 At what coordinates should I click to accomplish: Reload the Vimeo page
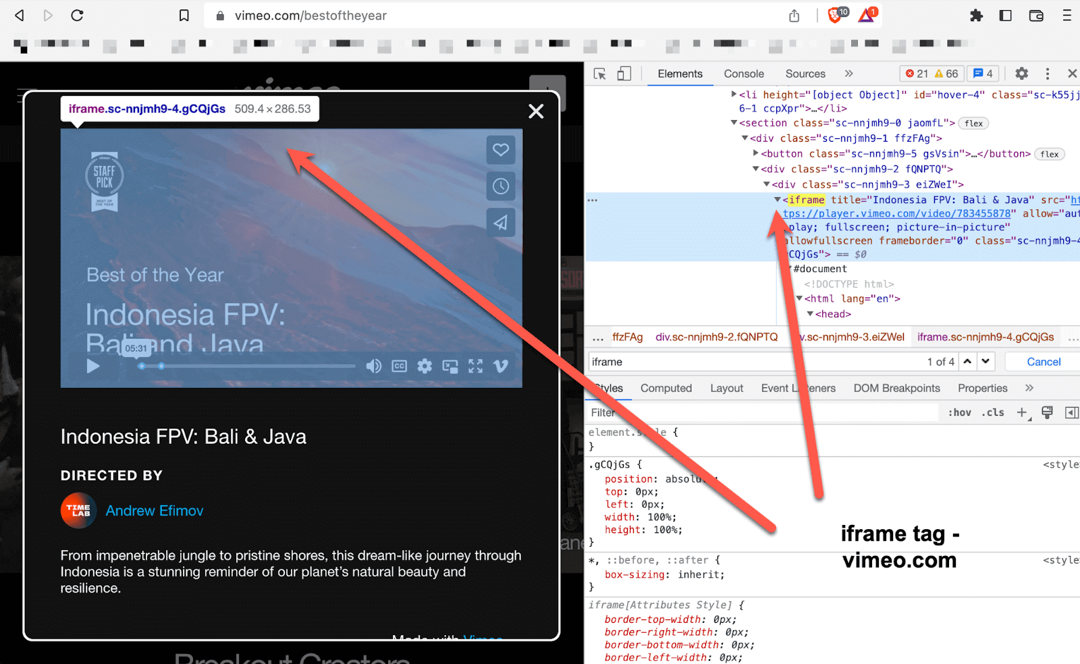coord(77,16)
